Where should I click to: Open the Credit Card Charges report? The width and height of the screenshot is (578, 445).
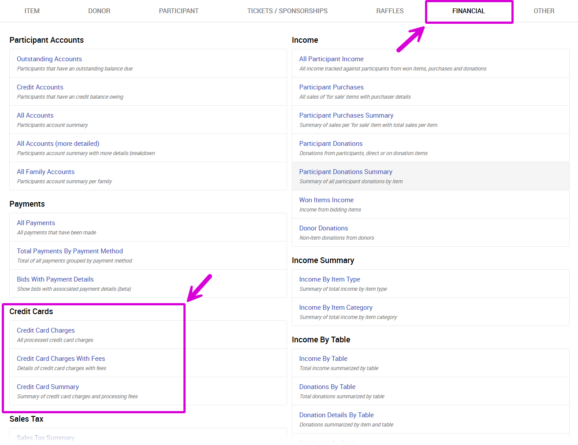[x=46, y=330]
